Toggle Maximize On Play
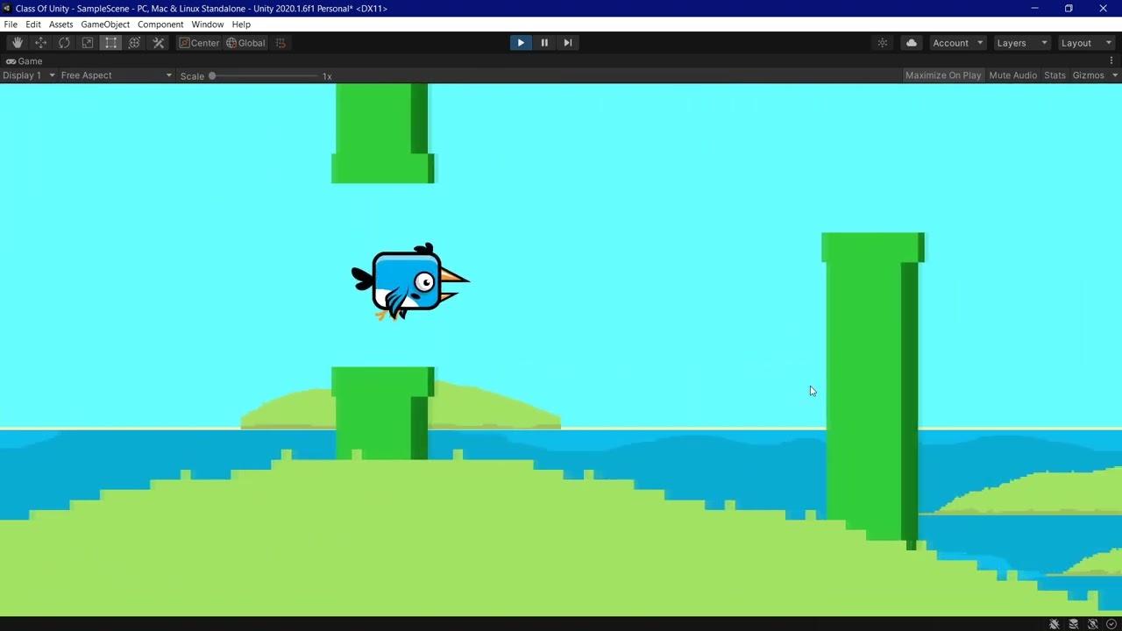 (943, 75)
